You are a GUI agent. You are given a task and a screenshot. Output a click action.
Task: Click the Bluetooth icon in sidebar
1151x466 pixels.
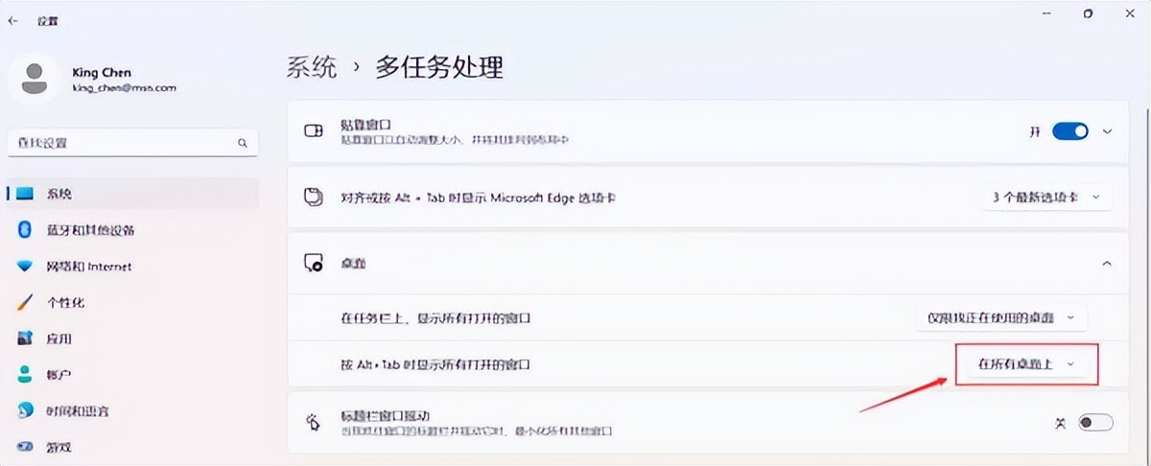[26, 230]
